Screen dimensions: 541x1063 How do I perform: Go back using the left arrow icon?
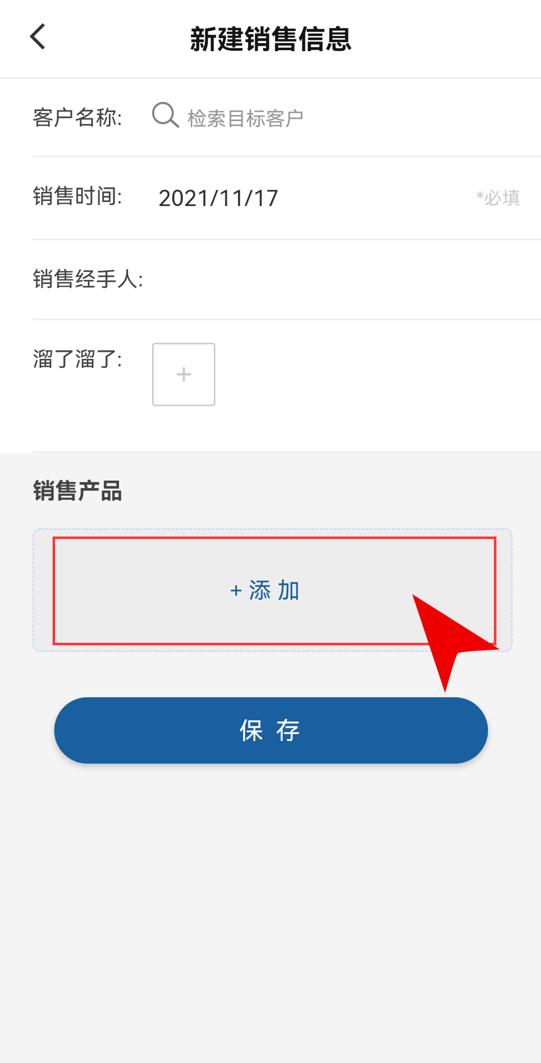coord(38,37)
